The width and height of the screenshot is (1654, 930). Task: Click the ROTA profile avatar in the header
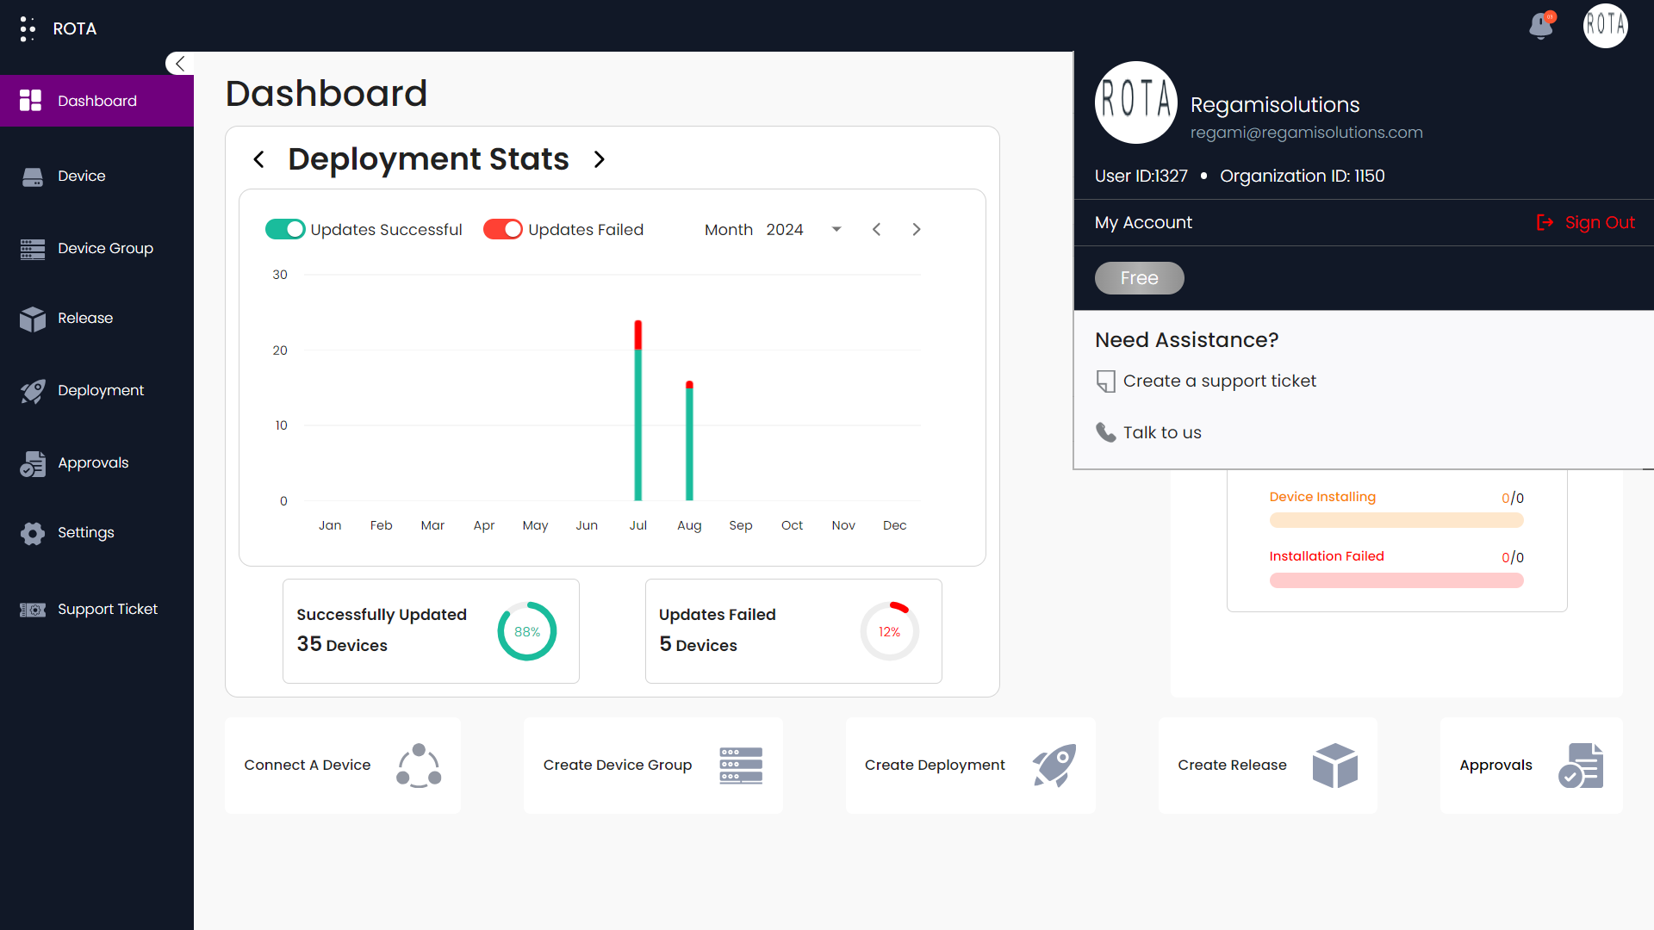[x=1605, y=26]
